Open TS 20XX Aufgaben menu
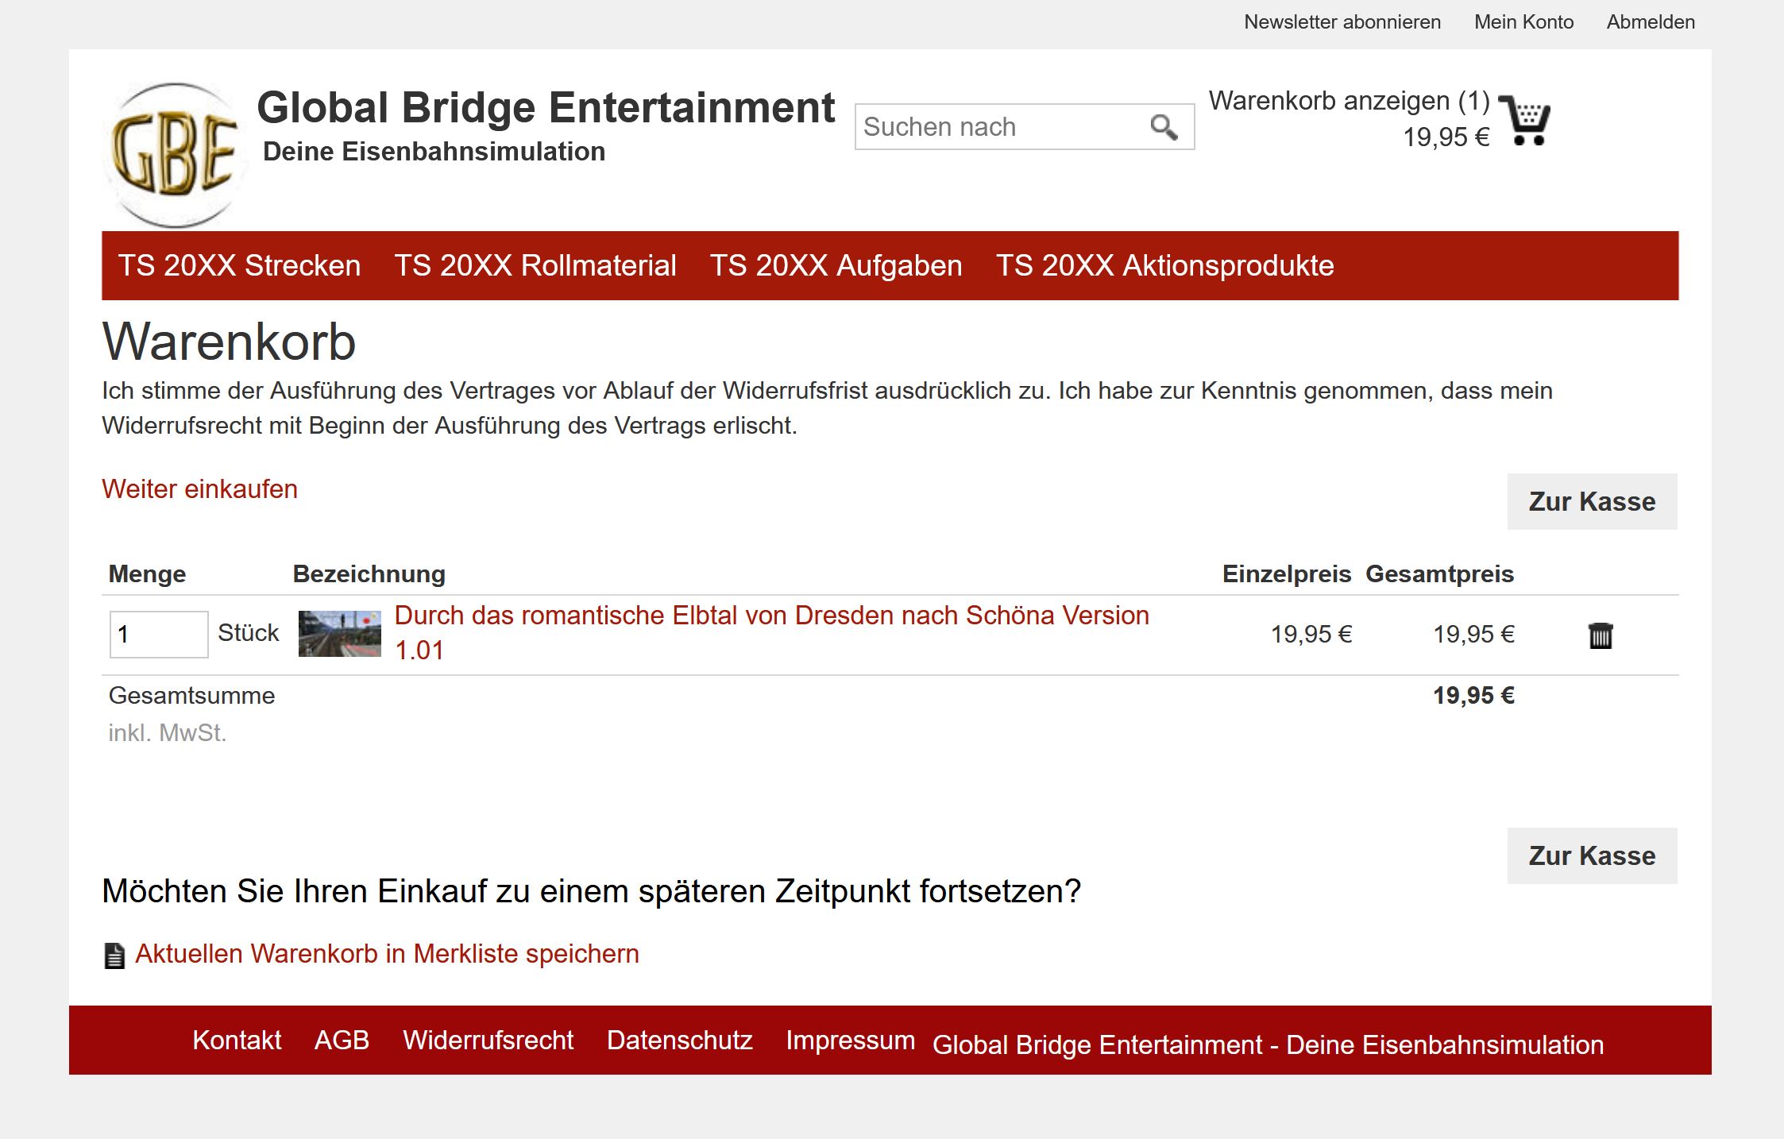Viewport: 1784px width, 1139px height. (x=836, y=265)
